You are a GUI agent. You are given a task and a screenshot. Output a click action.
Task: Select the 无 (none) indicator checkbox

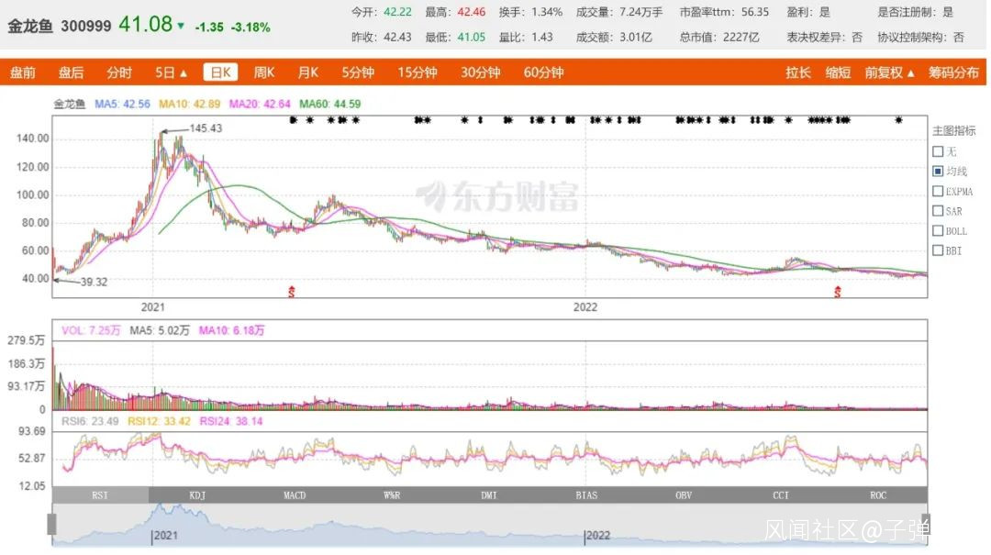coord(938,151)
